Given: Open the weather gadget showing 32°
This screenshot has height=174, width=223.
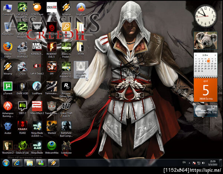Looking at the screenshot, I should click(206, 111).
